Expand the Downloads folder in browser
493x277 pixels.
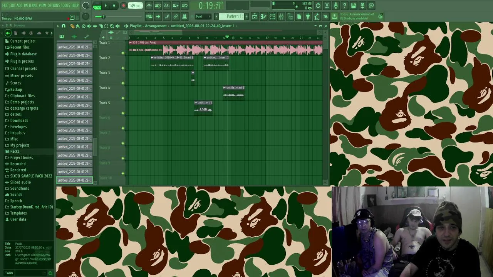pos(19,120)
